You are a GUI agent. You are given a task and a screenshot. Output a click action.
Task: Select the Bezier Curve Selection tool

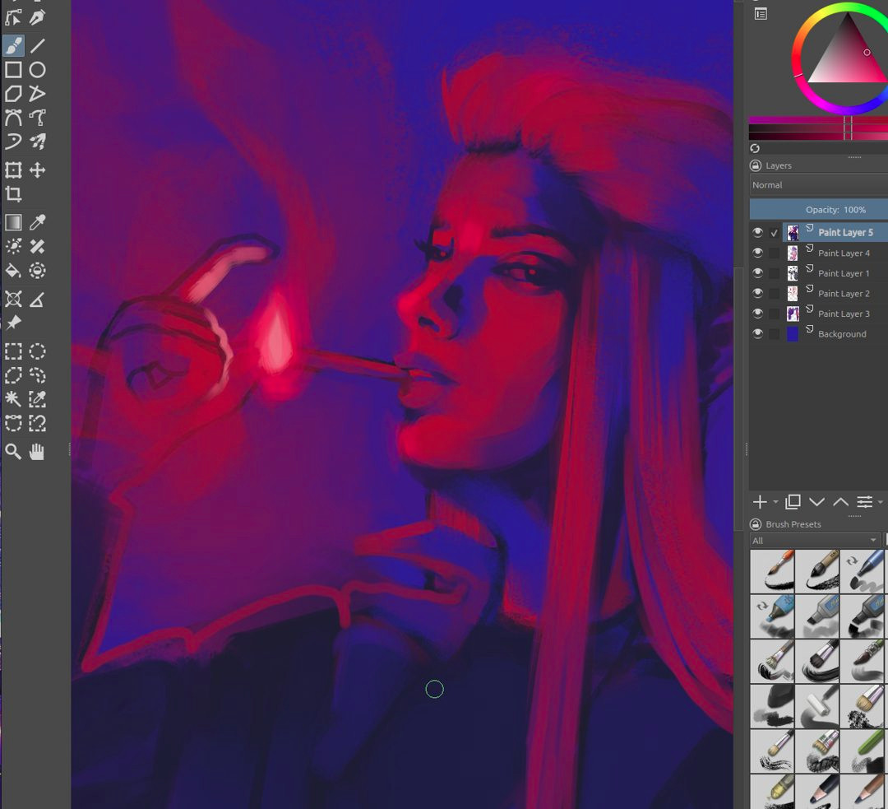coord(14,423)
